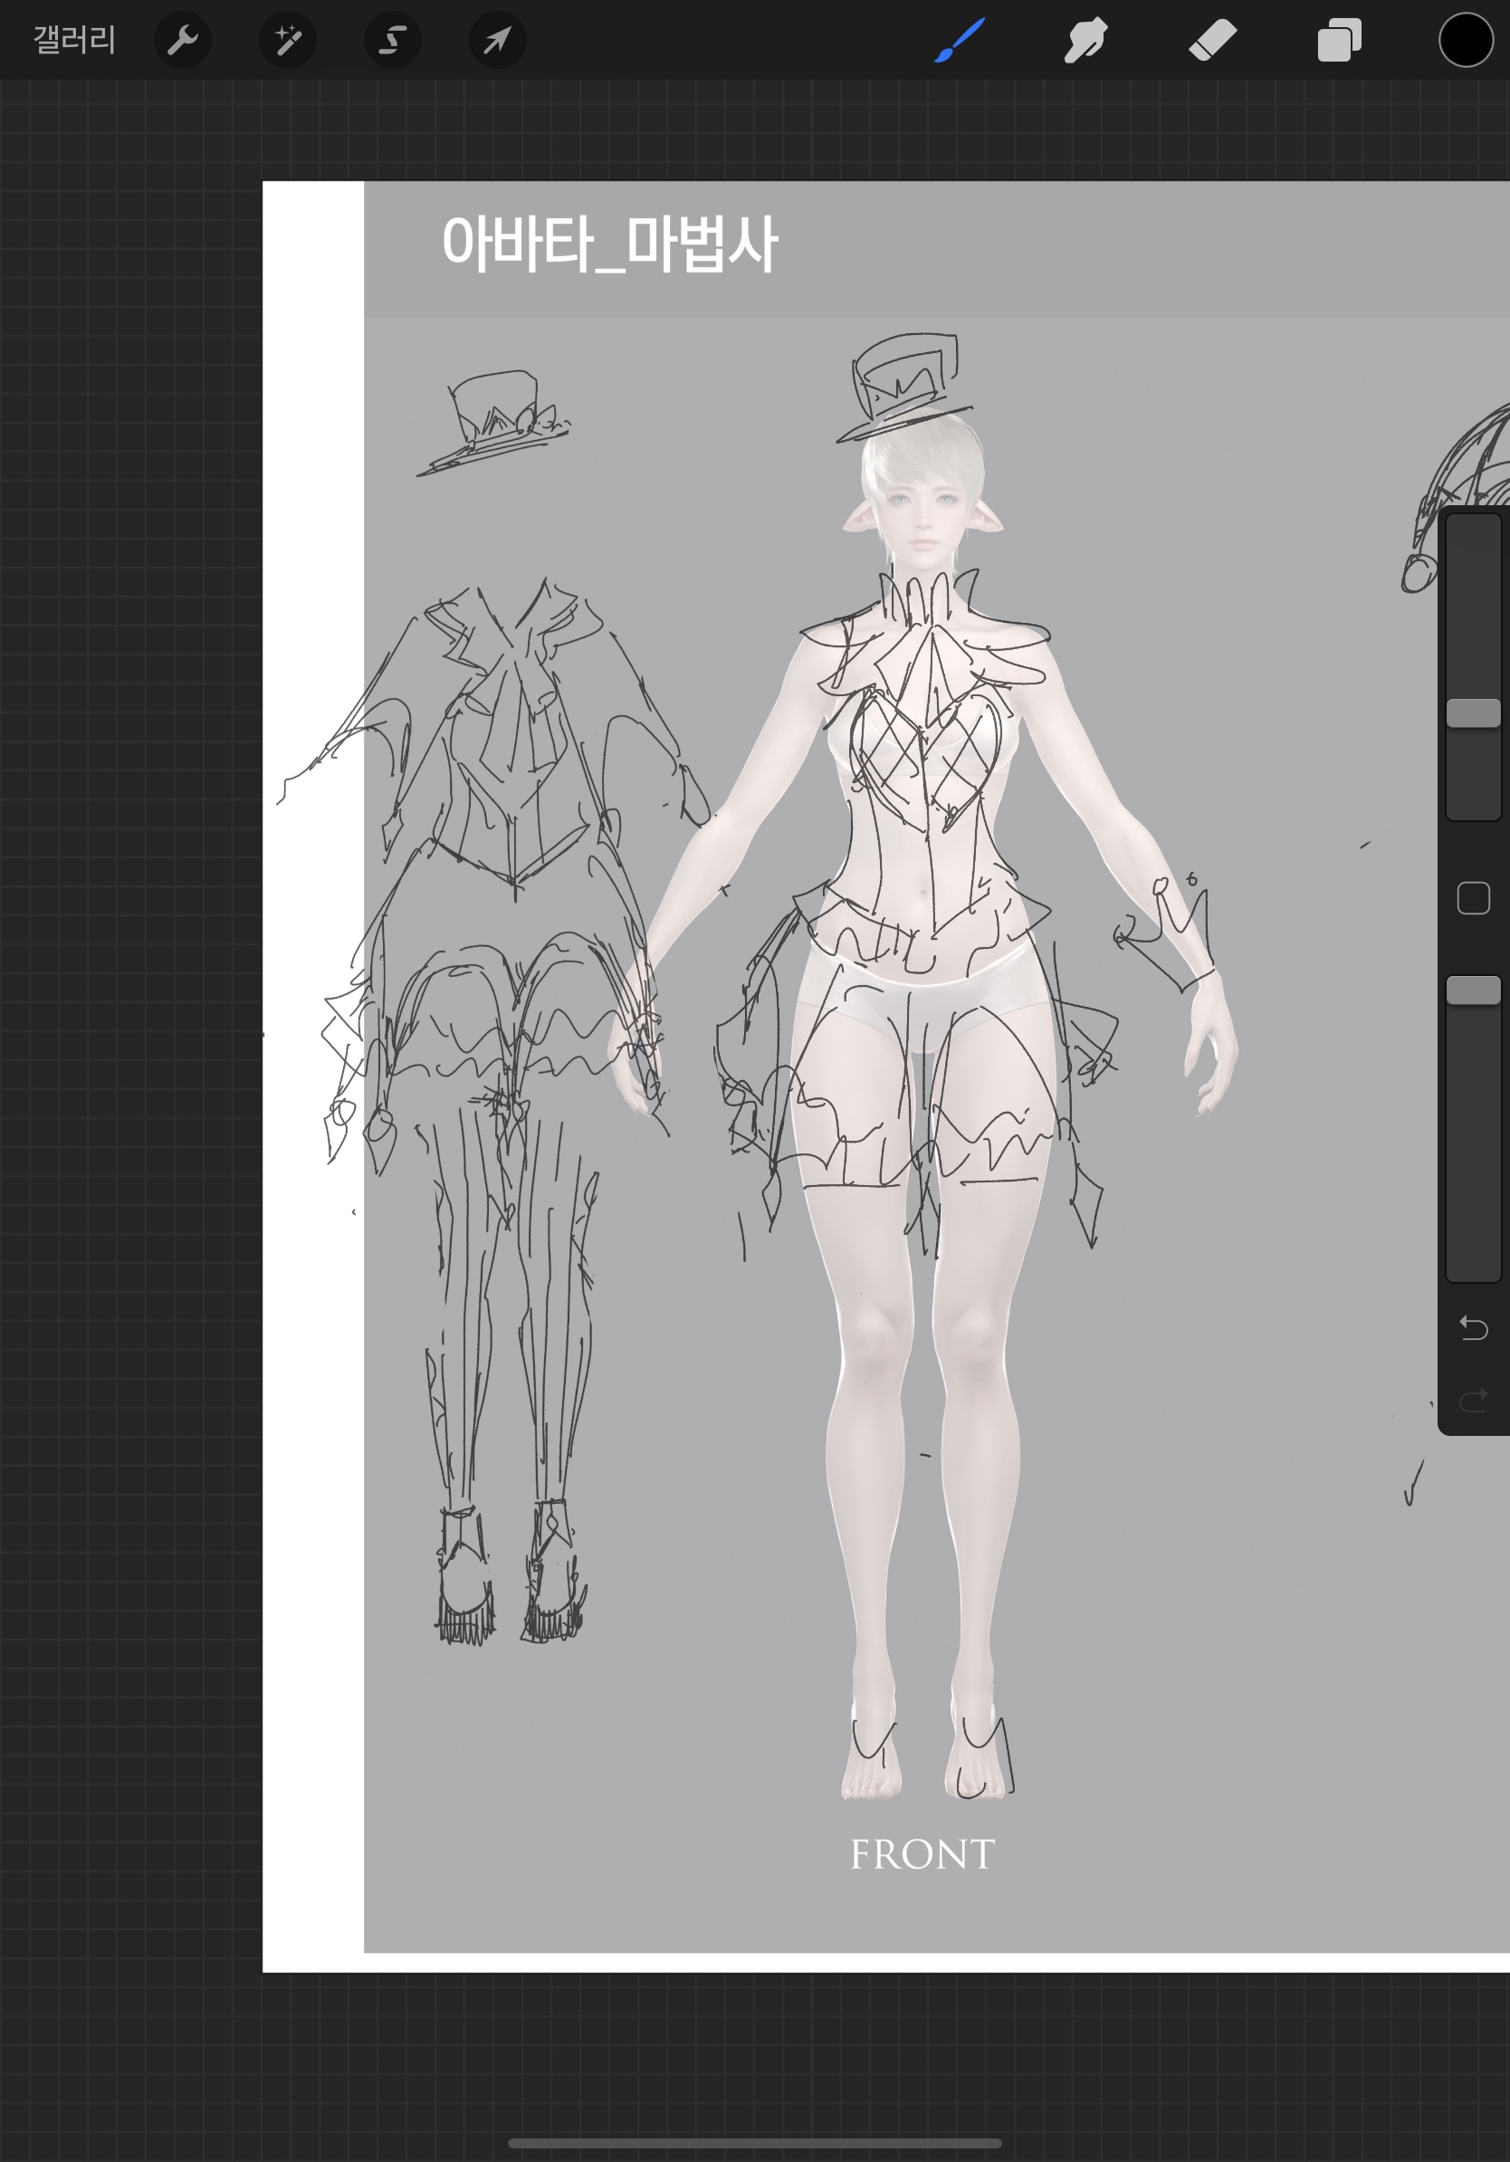Click the 아바타_마법사 title text
1510x2162 pixels.
pyautogui.click(x=609, y=244)
